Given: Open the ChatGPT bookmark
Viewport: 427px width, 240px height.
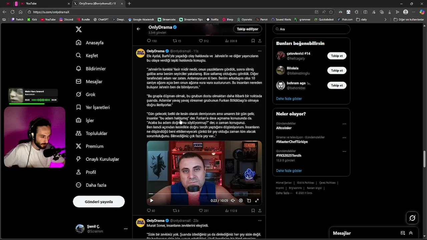Looking at the screenshot, I should [101, 20].
